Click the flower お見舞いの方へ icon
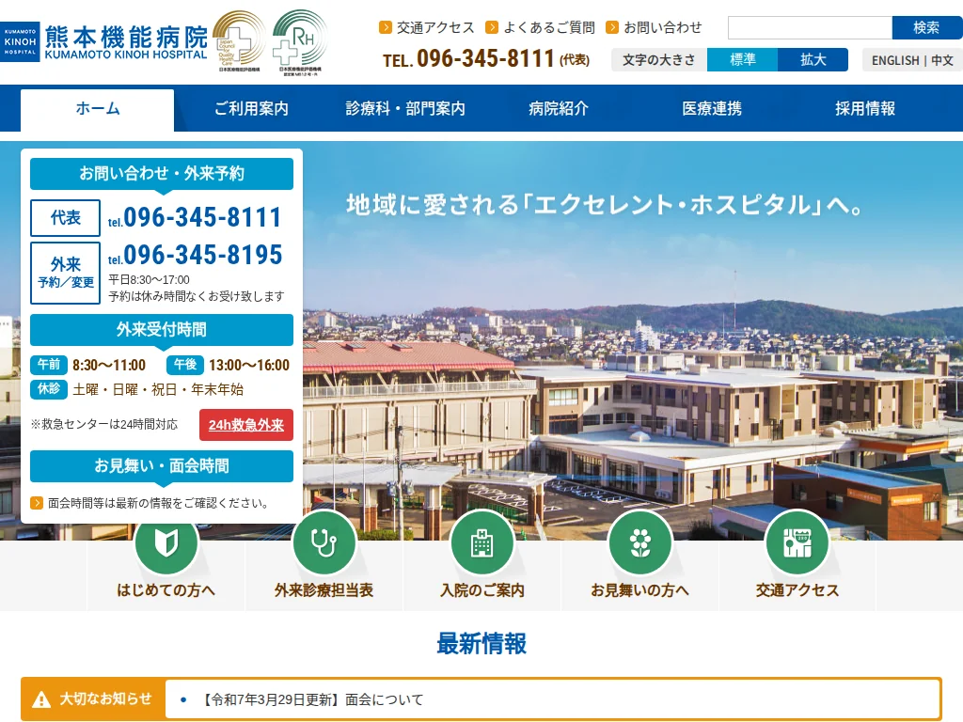The width and height of the screenshot is (963, 722). point(639,542)
